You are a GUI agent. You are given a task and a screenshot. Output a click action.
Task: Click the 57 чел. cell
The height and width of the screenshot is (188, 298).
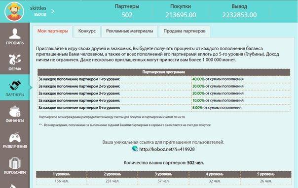coord(163,181)
